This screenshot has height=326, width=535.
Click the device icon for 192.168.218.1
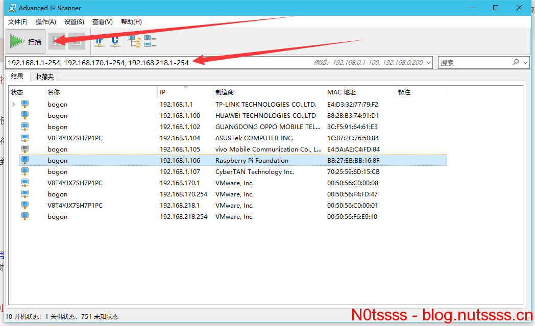pyautogui.click(x=25, y=205)
